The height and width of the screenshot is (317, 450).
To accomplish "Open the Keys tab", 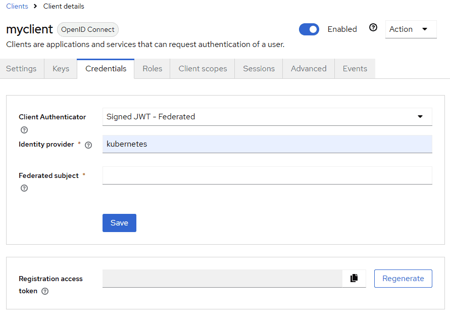I will pyautogui.click(x=61, y=69).
